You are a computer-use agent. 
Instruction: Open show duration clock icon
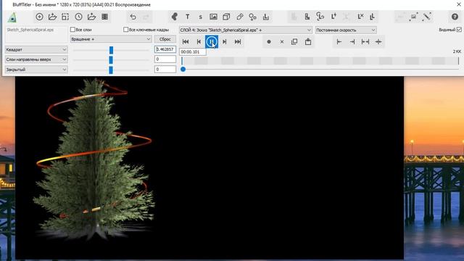pyautogui.click(x=78, y=17)
